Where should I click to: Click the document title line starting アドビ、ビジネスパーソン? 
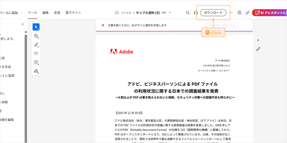click(x=173, y=84)
